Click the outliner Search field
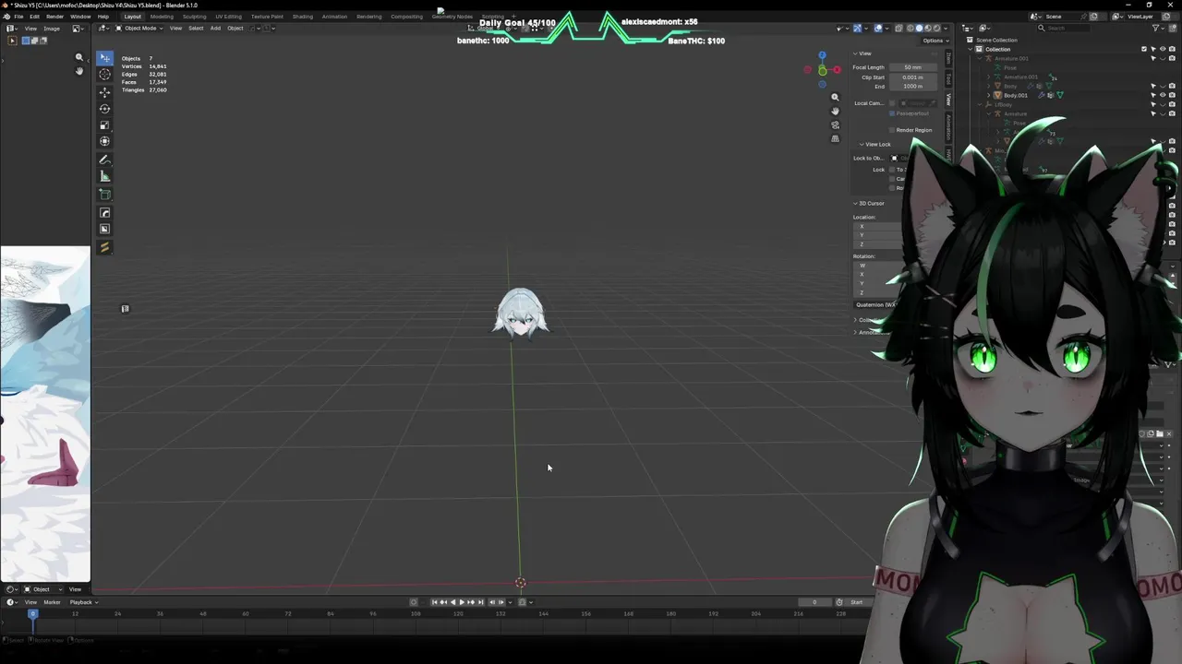 [1062, 28]
